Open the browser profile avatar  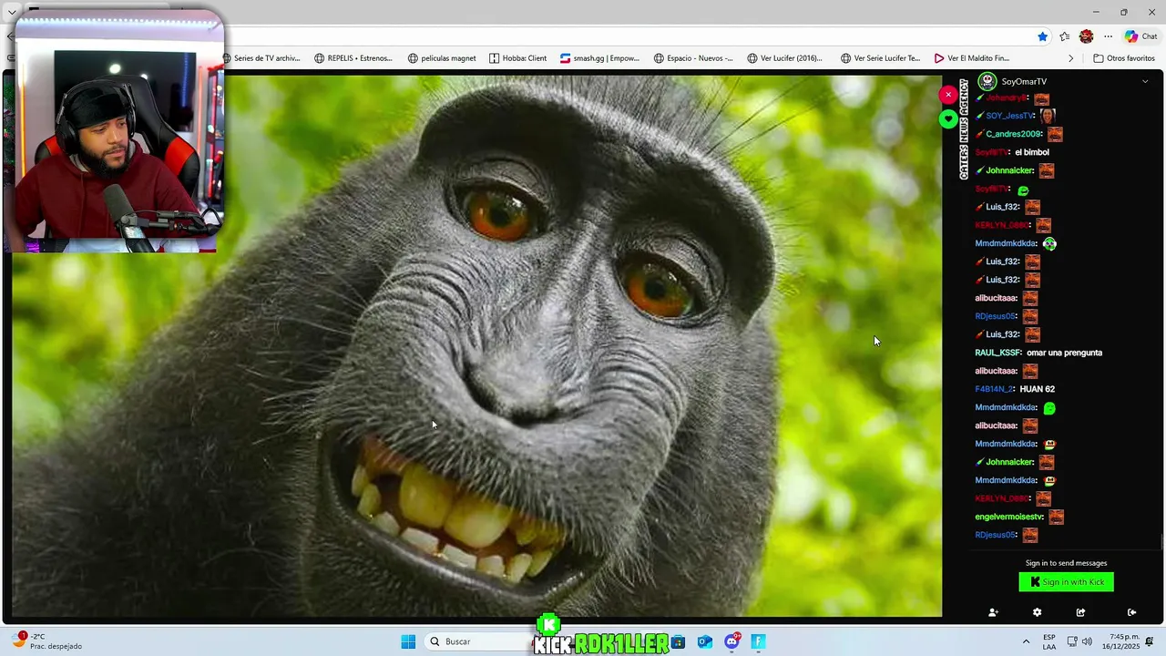pyautogui.click(x=1086, y=36)
